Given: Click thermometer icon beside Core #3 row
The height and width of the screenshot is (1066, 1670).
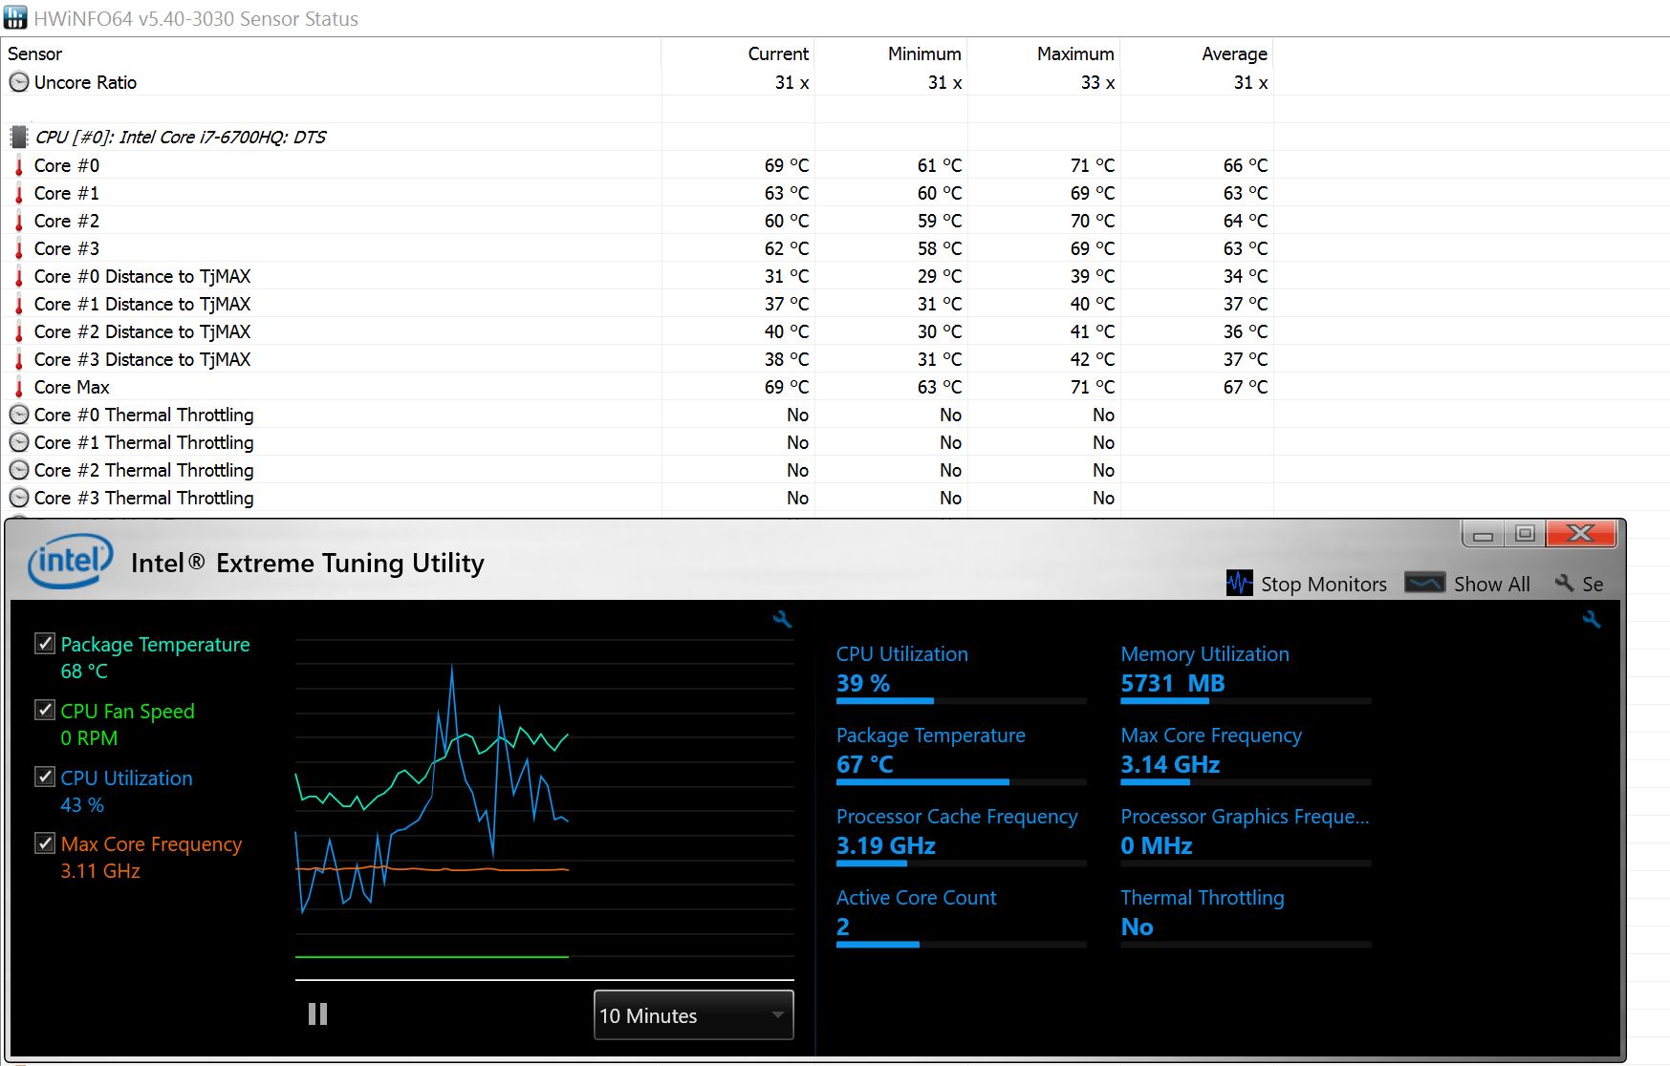Looking at the screenshot, I should coord(18,248).
